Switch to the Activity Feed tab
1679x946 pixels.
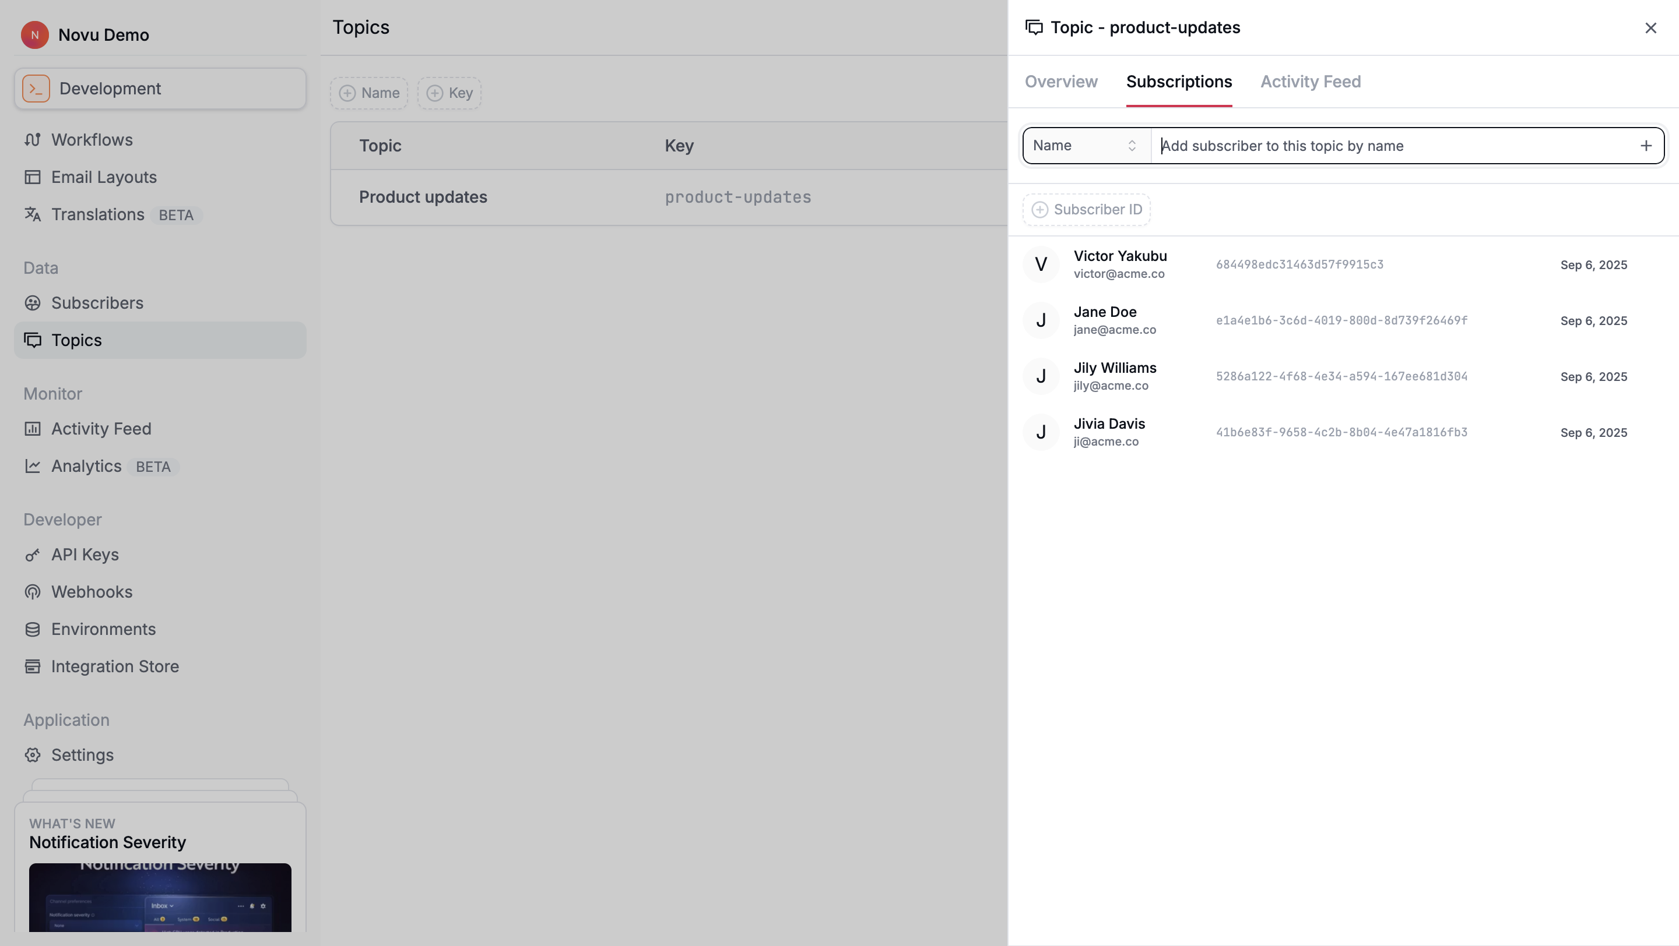tap(1311, 82)
